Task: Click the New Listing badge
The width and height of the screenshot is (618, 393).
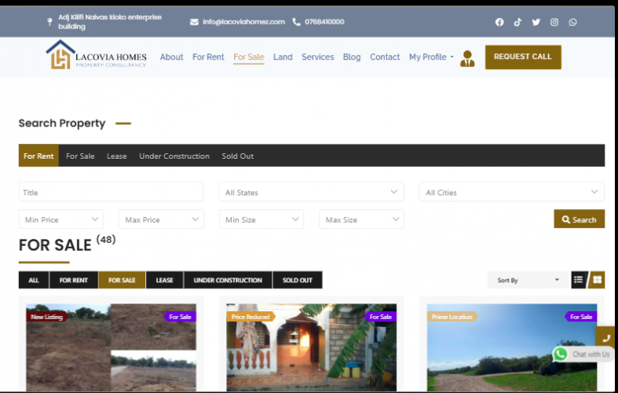Action: tap(47, 317)
